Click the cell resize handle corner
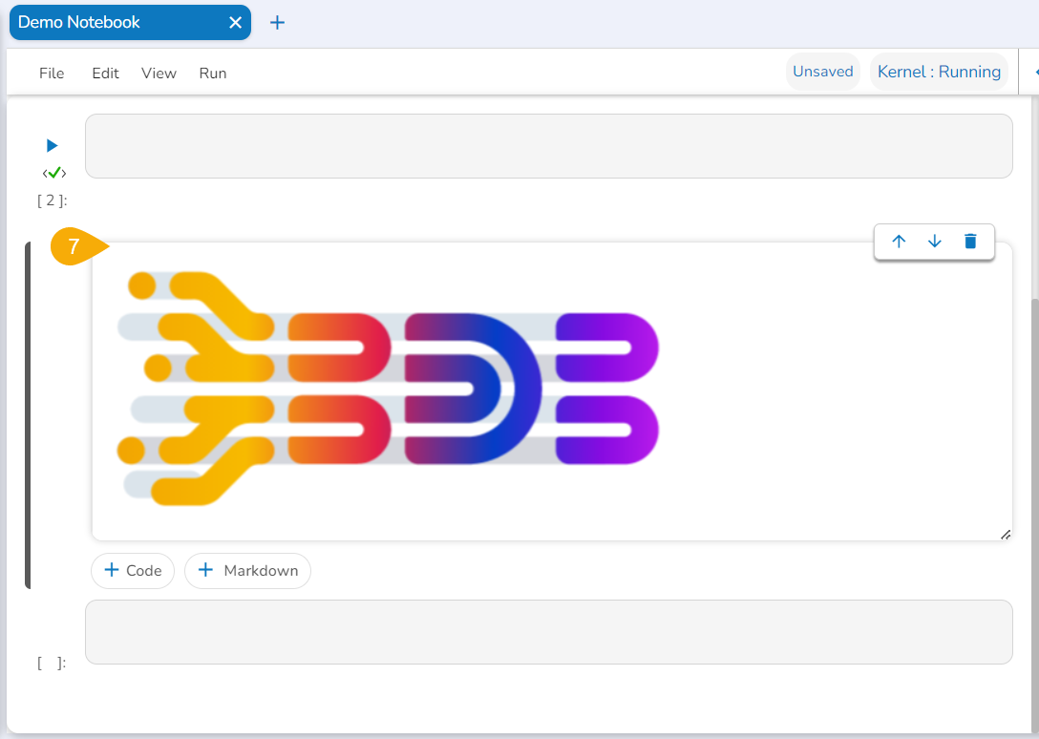 point(1006,535)
